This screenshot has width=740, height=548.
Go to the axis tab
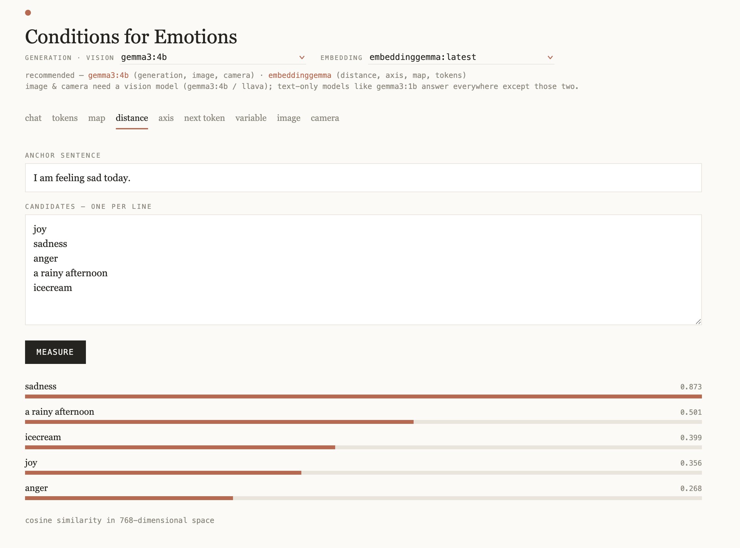tap(166, 118)
